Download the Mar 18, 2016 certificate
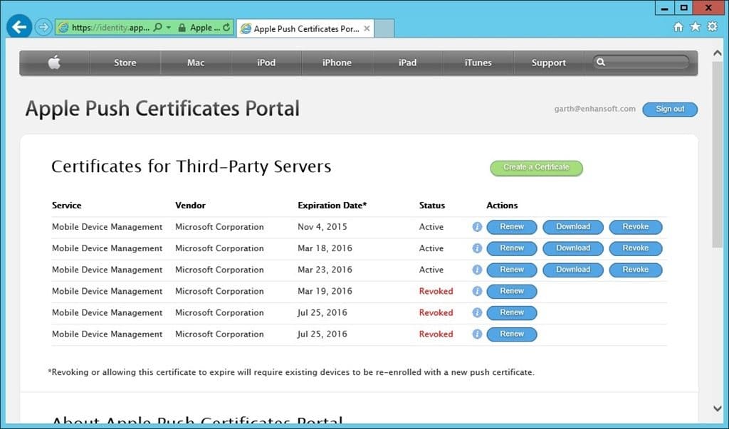This screenshot has width=729, height=429. [573, 248]
